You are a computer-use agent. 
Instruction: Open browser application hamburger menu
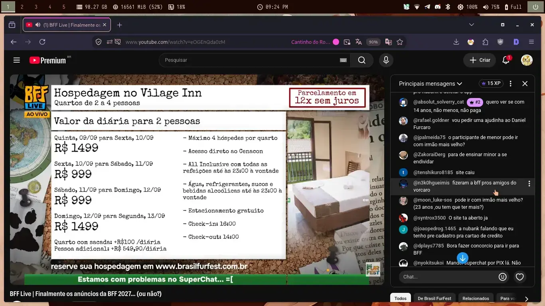click(531, 42)
